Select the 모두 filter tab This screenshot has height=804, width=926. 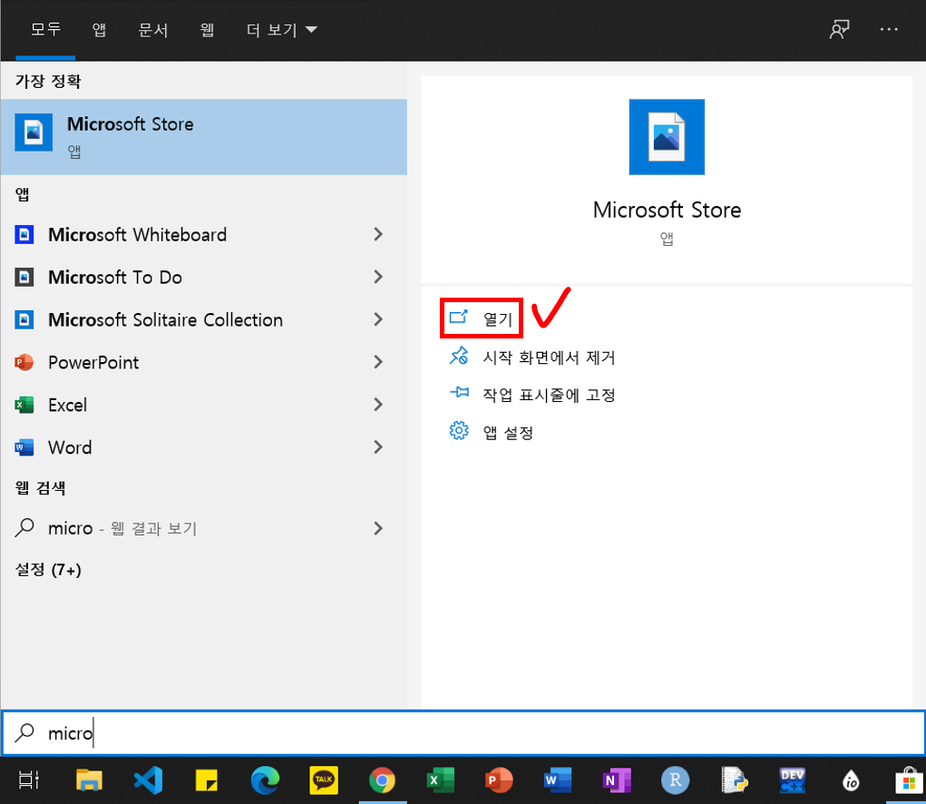[45, 30]
